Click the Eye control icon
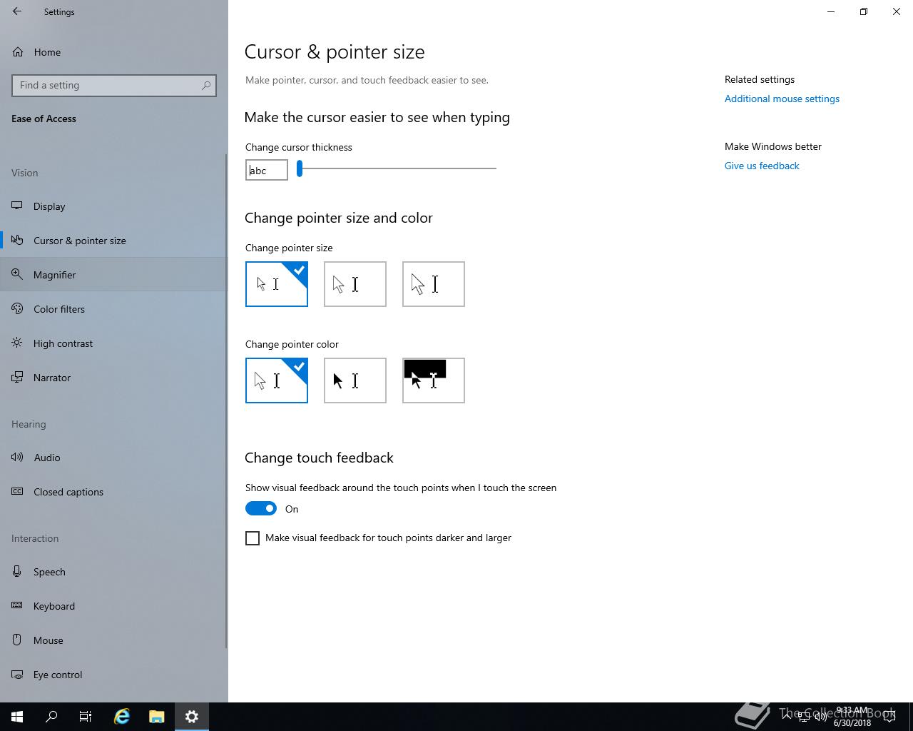Image resolution: width=913 pixels, height=731 pixels. click(18, 675)
